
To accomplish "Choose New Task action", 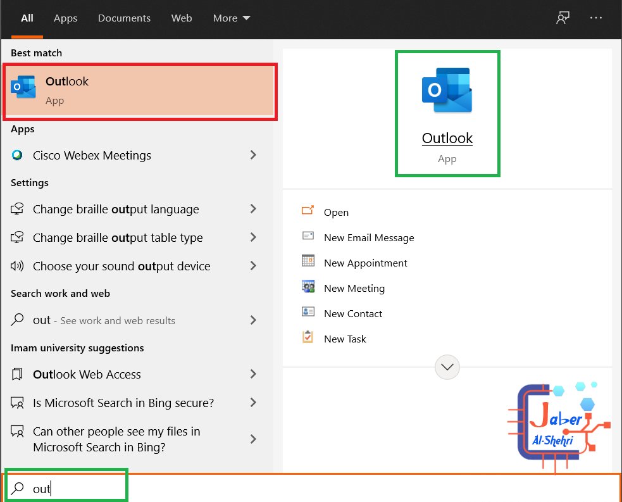I will point(345,339).
